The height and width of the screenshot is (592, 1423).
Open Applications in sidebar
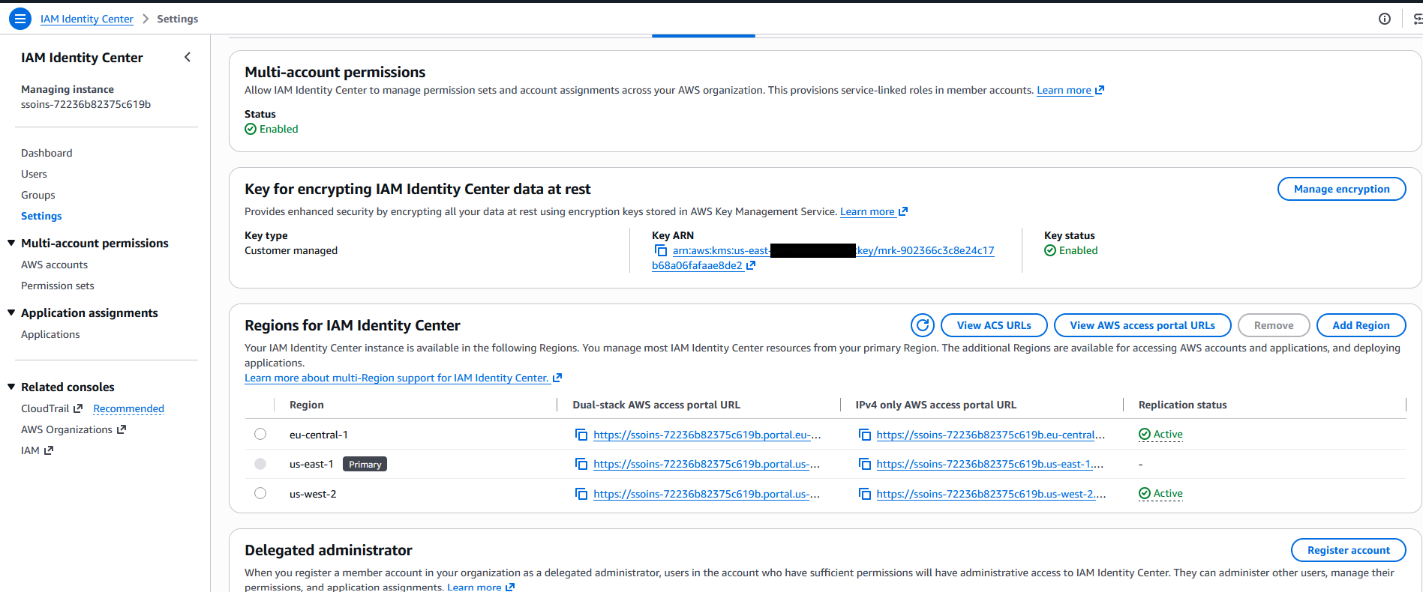pyautogui.click(x=50, y=334)
